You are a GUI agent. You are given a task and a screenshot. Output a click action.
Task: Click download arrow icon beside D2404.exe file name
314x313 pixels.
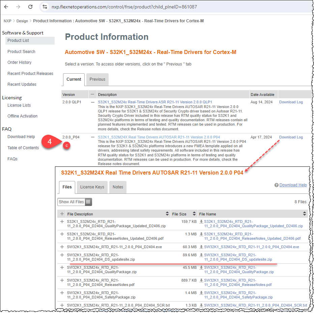tap(201, 247)
